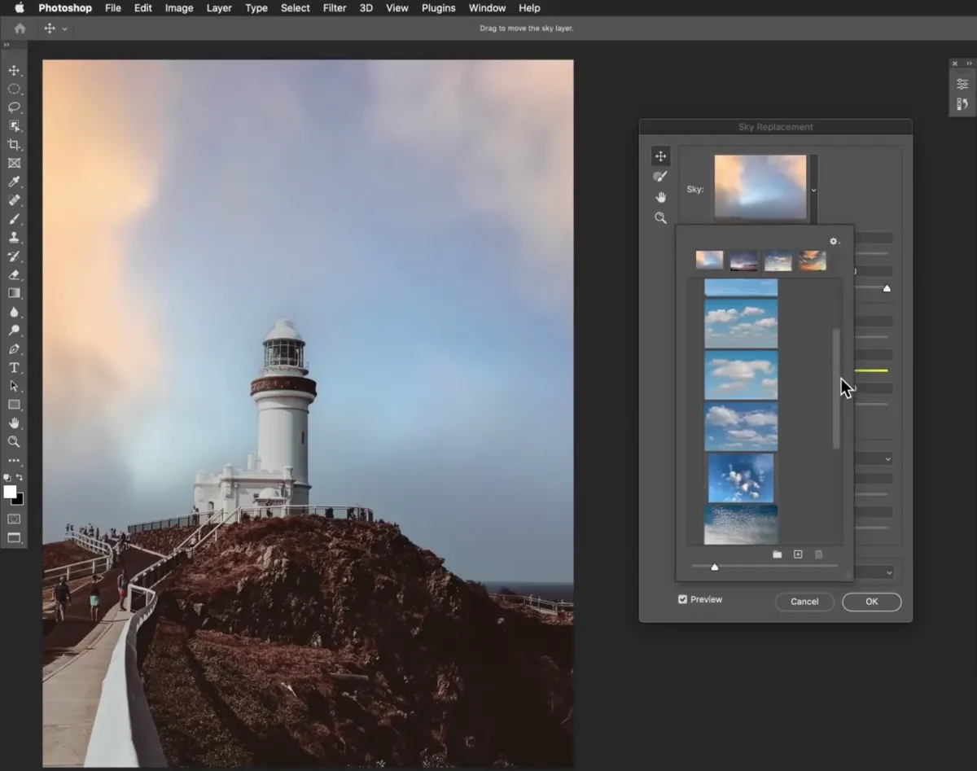Viewport: 977px width, 771px height.
Task: Select the Sky Brush in the dialog sidebar
Action: [x=661, y=177]
